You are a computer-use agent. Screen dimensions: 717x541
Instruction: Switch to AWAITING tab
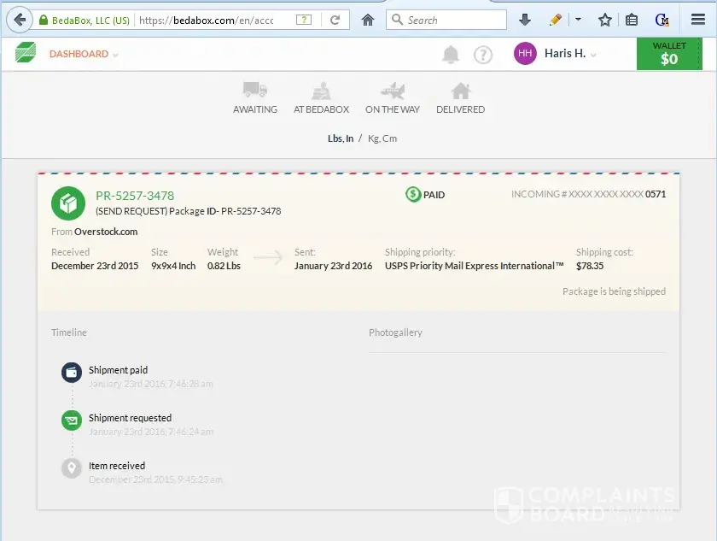pyautogui.click(x=255, y=98)
